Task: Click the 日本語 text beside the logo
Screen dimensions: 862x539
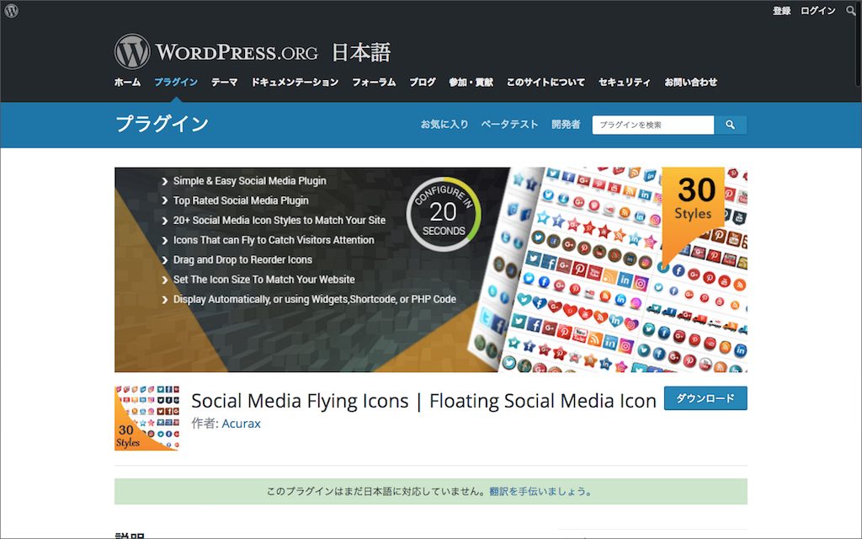Action: [361, 53]
